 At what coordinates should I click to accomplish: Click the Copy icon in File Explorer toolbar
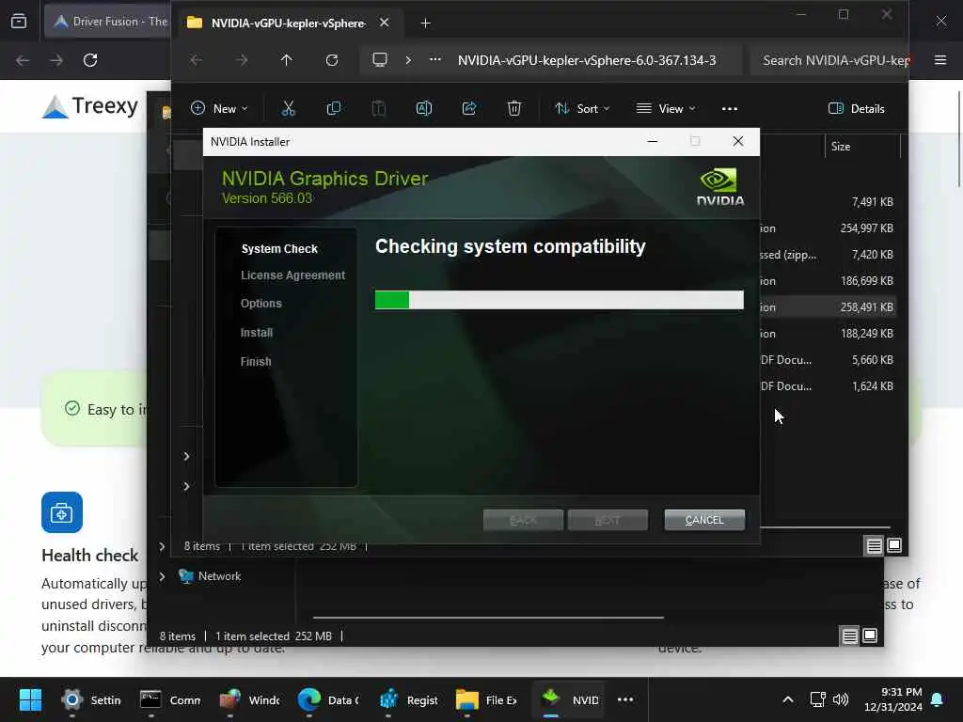click(x=334, y=109)
